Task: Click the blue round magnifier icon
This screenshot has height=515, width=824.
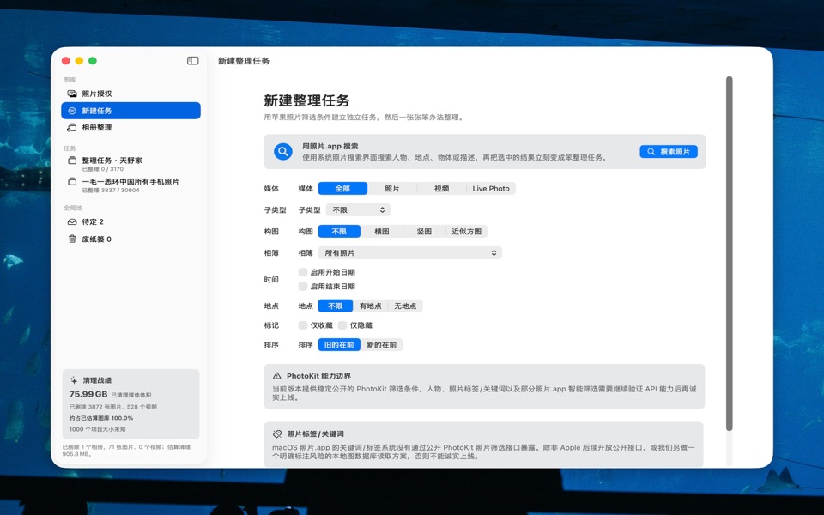Action: tap(282, 151)
